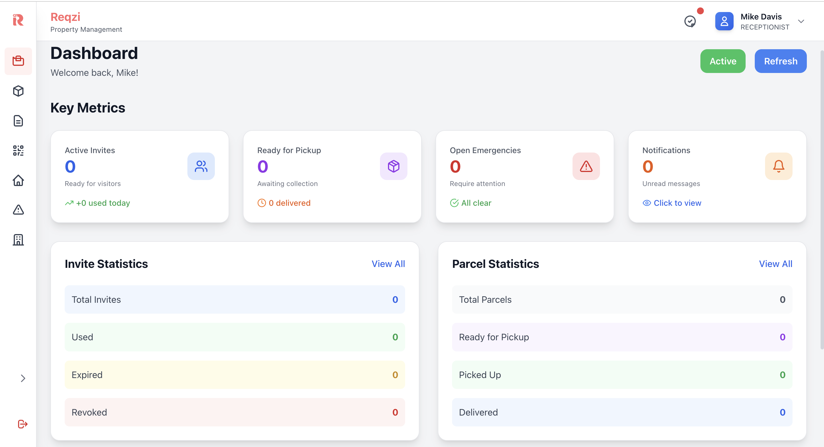Open the Mike Davis profile dropdown
Image resolution: width=824 pixels, height=447 pixels.
(x=801, y=21)
